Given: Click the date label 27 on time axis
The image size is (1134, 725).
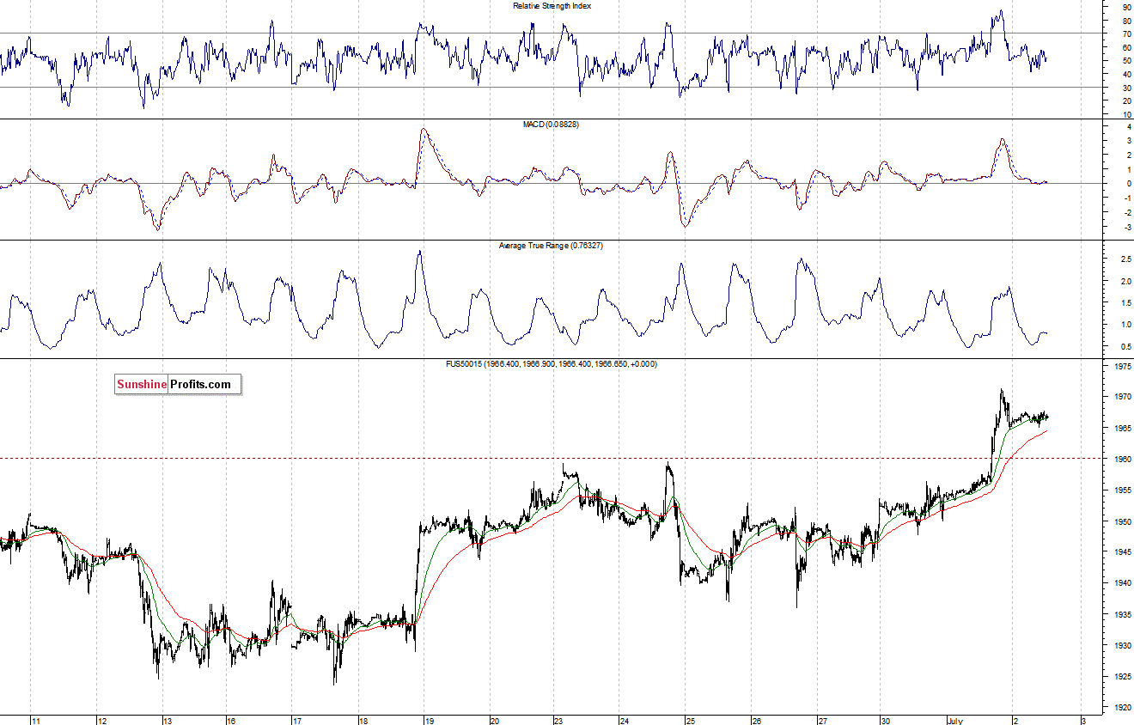Looking at the screenshot, I should [822, 720].
